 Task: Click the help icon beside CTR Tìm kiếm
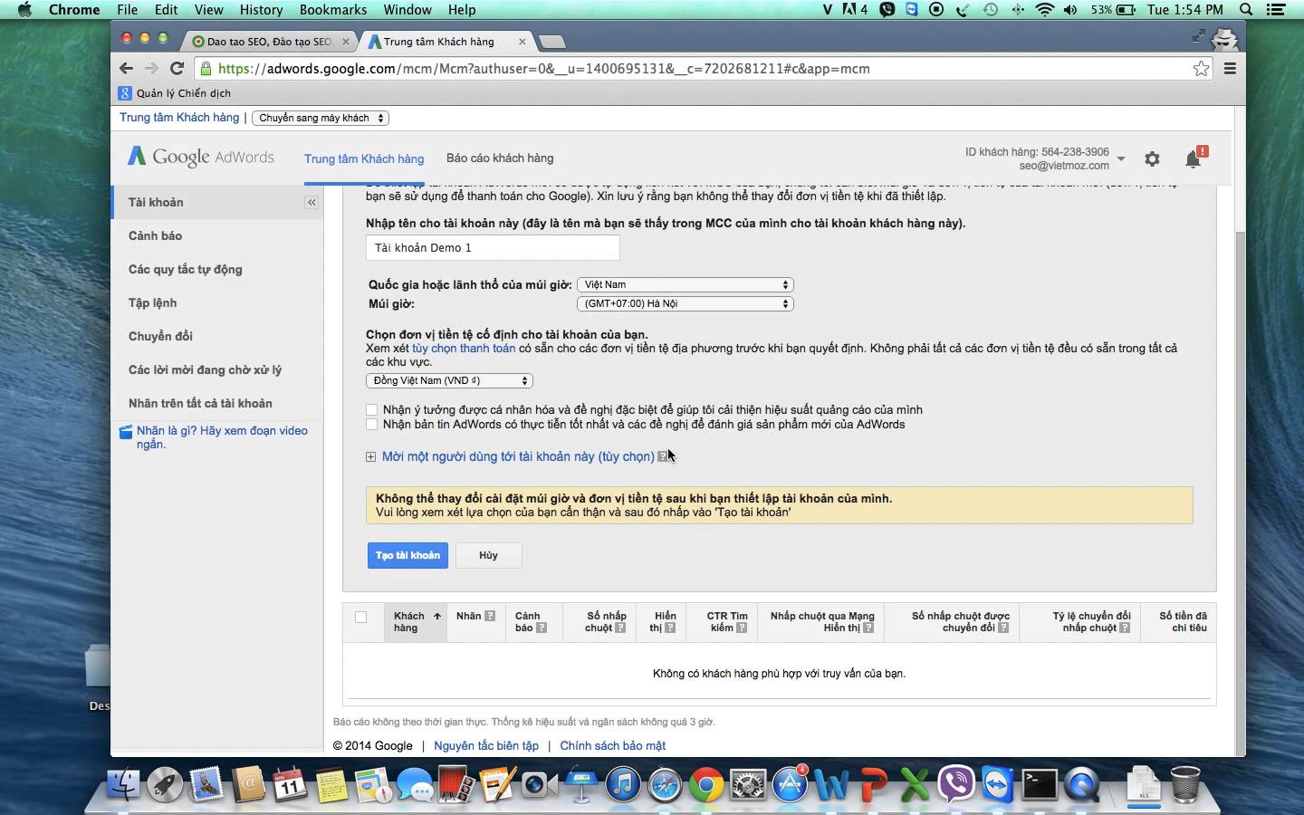[x=742, y=628]
